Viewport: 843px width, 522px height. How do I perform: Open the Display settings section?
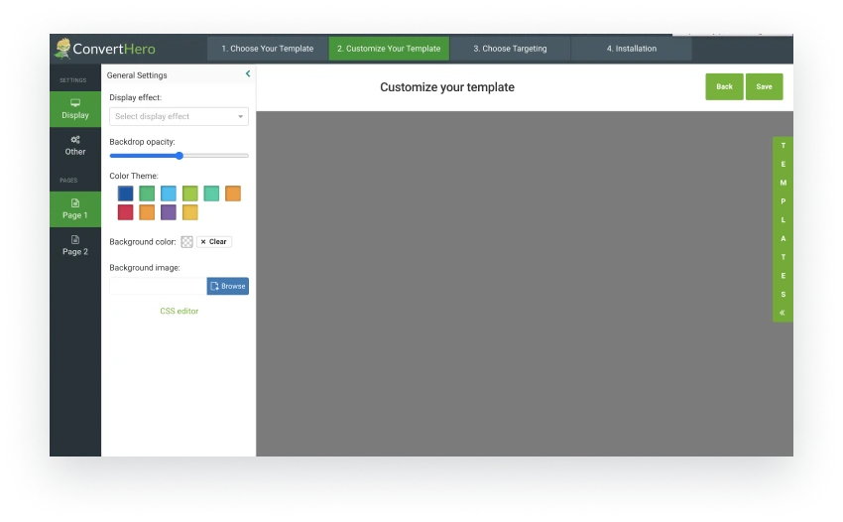click(75, 109)
